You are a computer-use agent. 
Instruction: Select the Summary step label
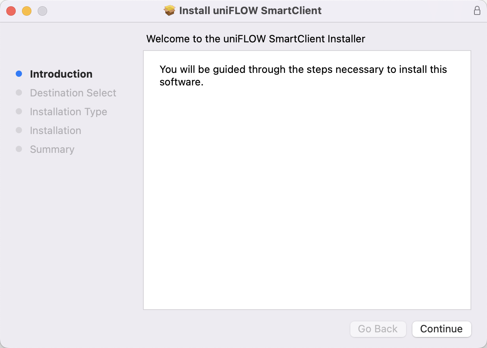pyautogui.click(x=52, y=149)
